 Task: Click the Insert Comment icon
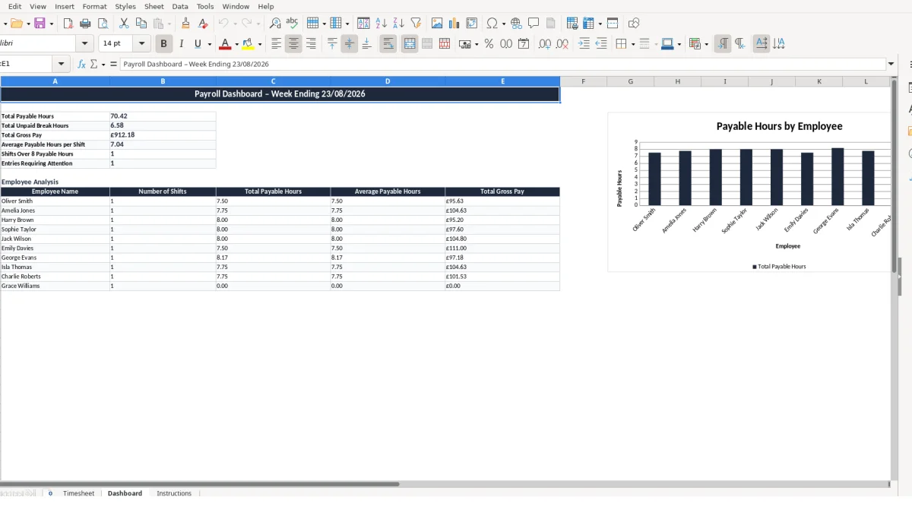(534, 24)
